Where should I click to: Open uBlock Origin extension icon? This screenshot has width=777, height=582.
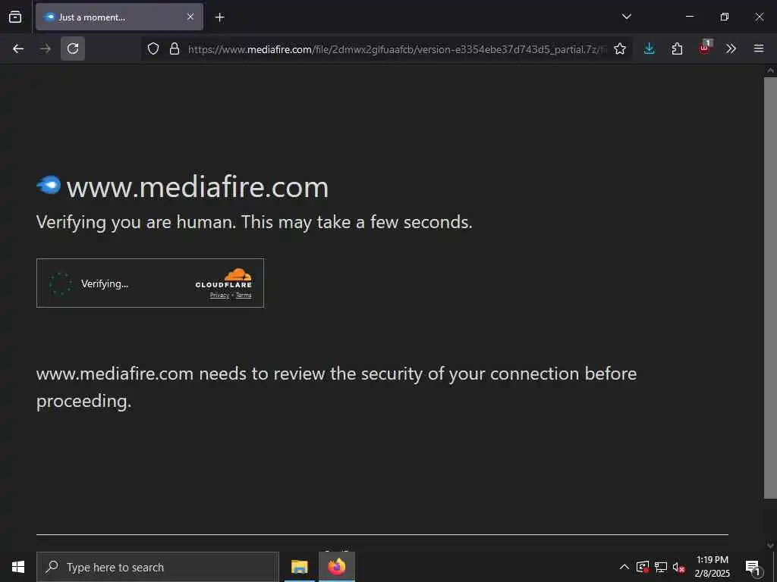click(705, 48)
